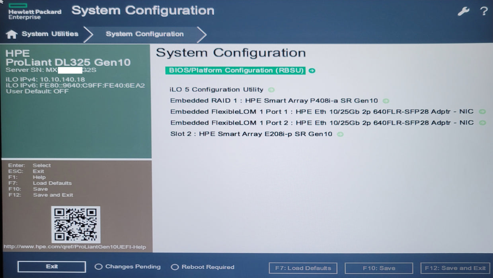
Task: Go to System Utilities breadcrumb
Action: click(50, 34)
